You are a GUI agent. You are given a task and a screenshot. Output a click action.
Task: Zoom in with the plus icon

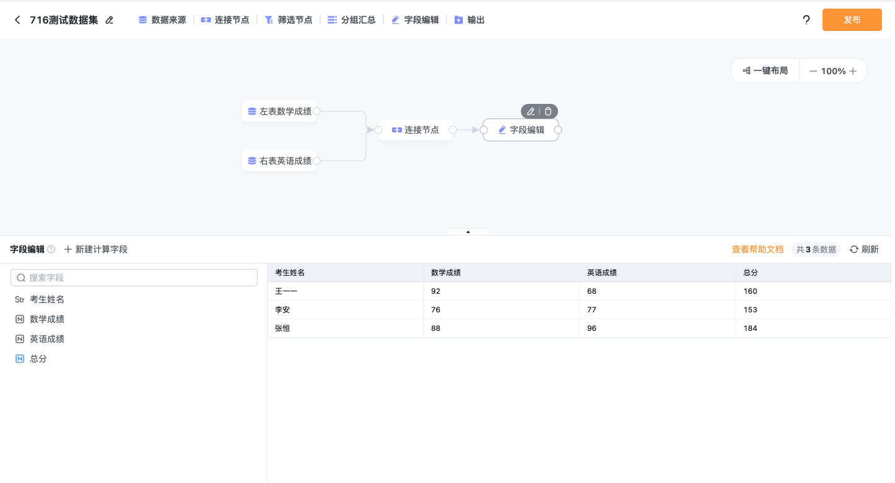coord(853,71)
